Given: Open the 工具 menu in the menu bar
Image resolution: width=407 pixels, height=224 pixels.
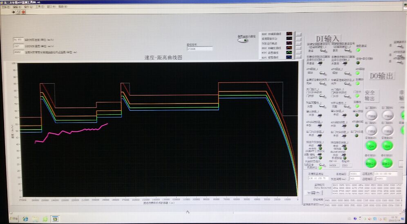Looking at the screenshot, I should coord(38,7).
